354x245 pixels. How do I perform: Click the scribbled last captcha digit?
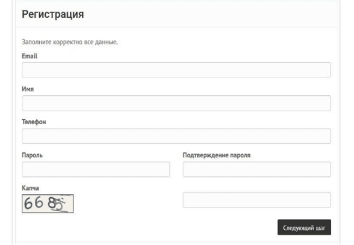click(x=60, y=204)
